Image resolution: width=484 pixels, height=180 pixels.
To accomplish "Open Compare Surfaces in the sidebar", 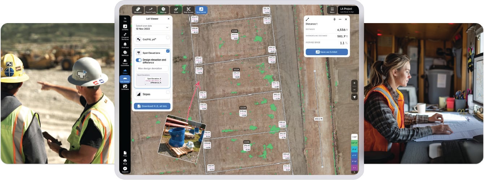I will 125,36.
